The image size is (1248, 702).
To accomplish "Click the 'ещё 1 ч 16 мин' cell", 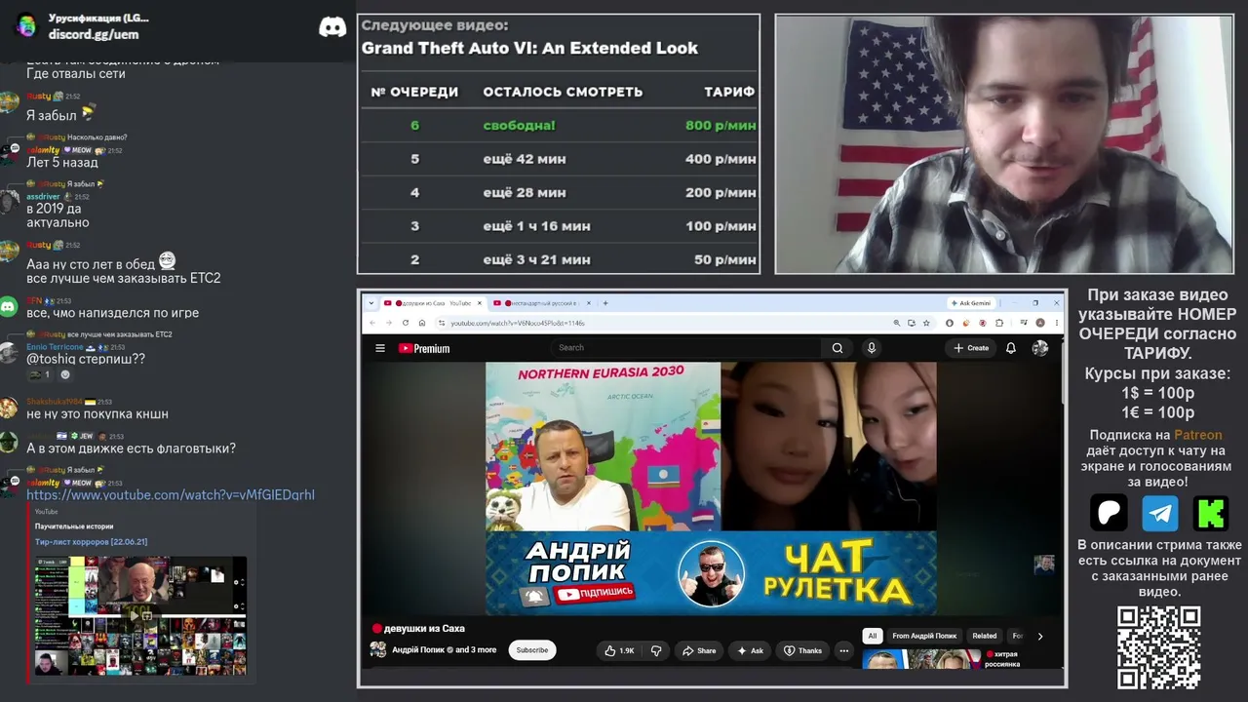I will pos(536,226).
